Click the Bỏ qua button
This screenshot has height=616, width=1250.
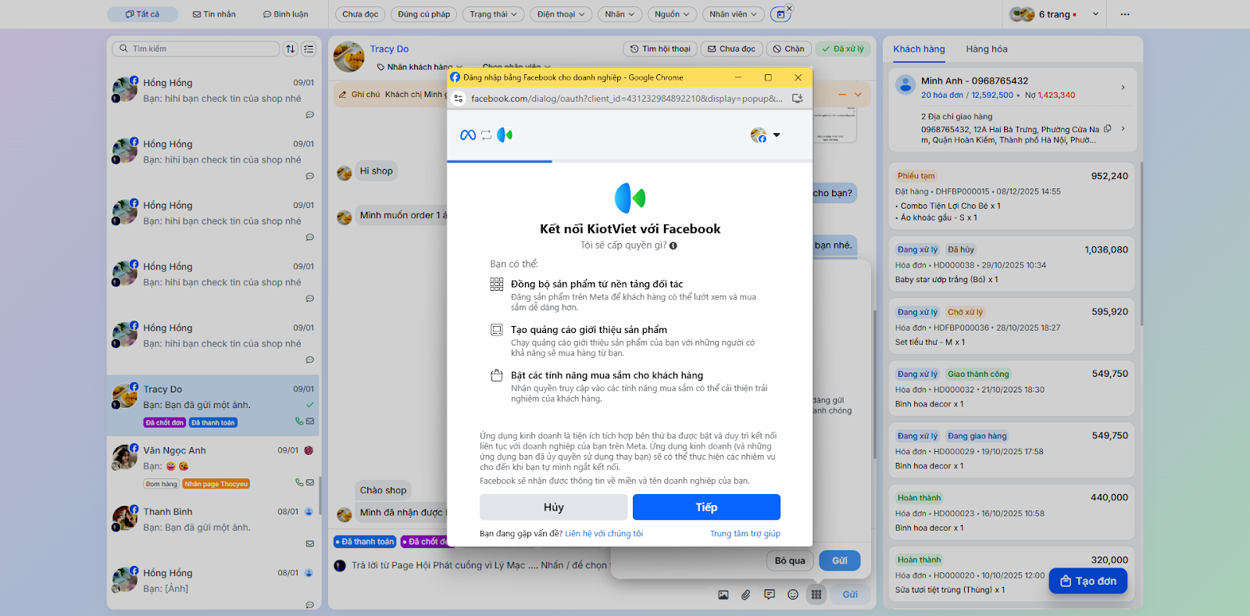tap(790, 560)
